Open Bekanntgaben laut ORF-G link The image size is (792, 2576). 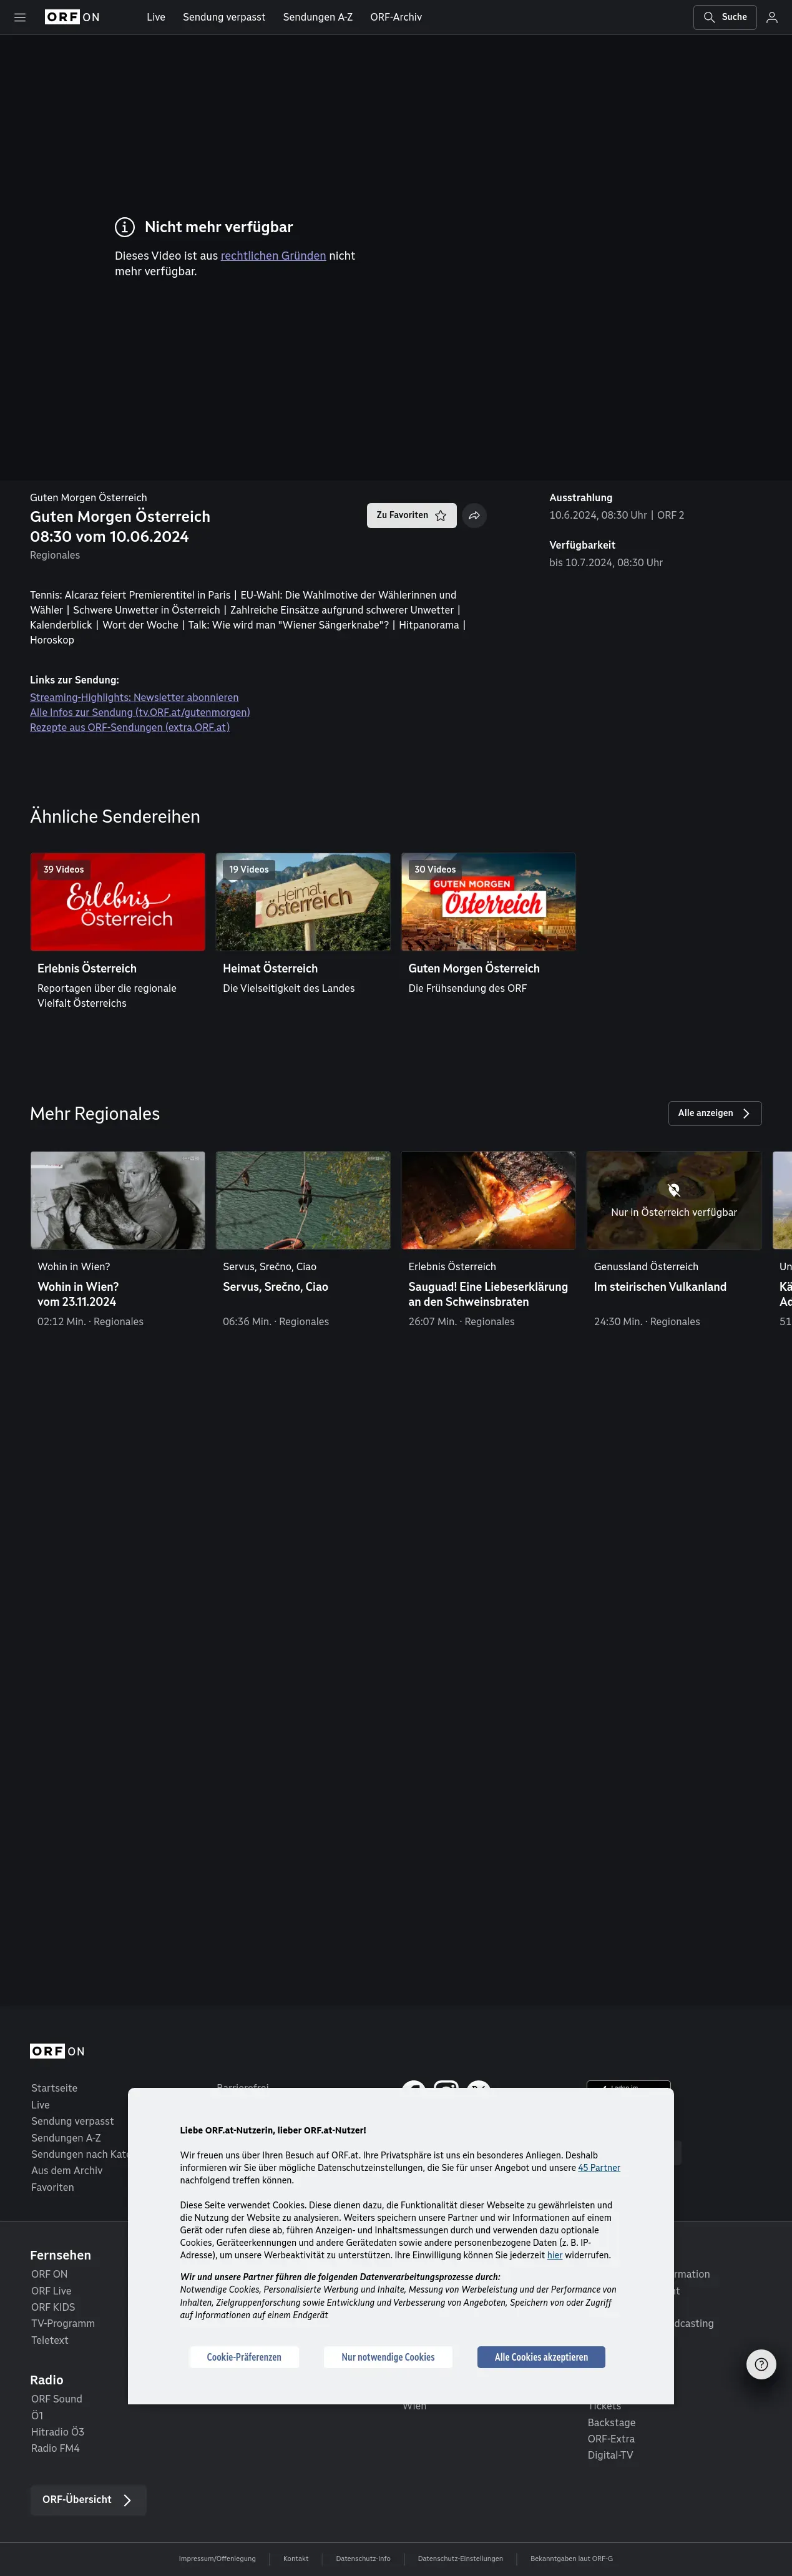572,2559
